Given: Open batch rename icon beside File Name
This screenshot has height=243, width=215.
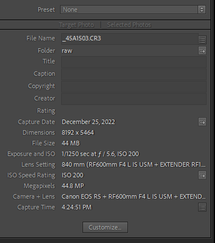Looking at the screenshot, I should point(202,40).
